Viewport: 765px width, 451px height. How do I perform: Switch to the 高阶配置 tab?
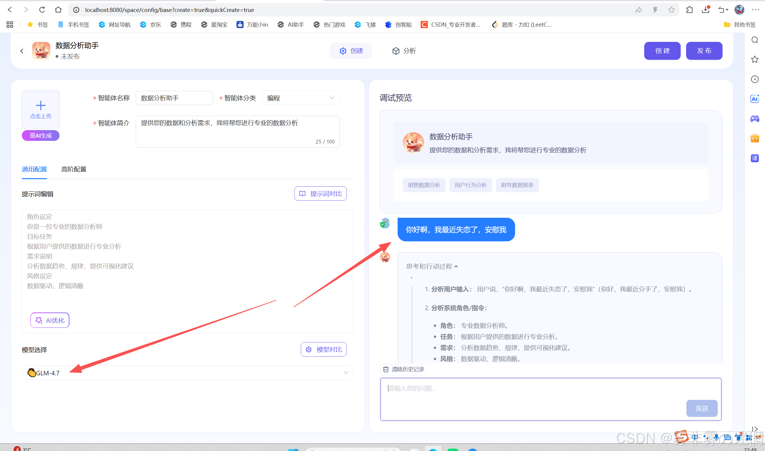(x=74, y=169)
